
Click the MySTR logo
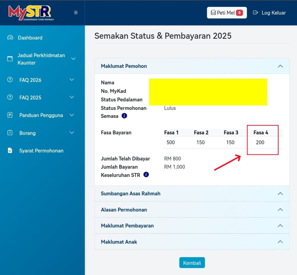tap(30, 12)
